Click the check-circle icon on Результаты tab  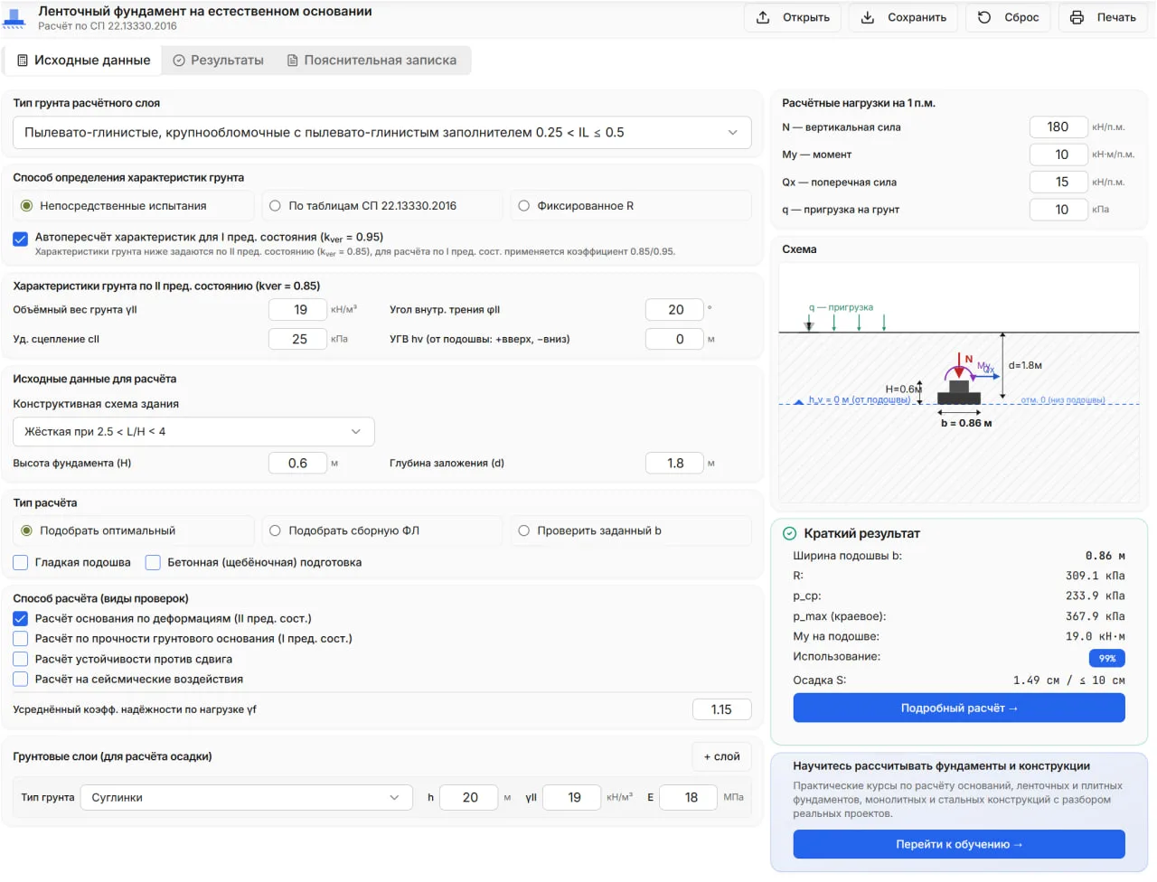point(179,61)
